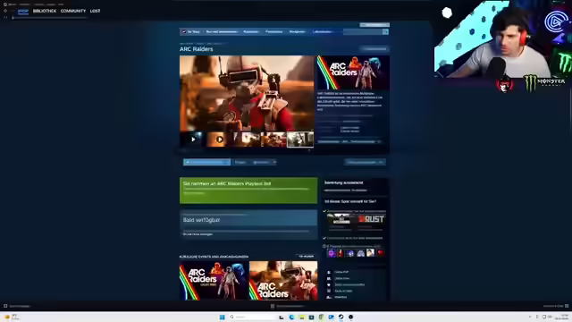
Task: Select the third media strip screenshot
Action: point(247,140)
